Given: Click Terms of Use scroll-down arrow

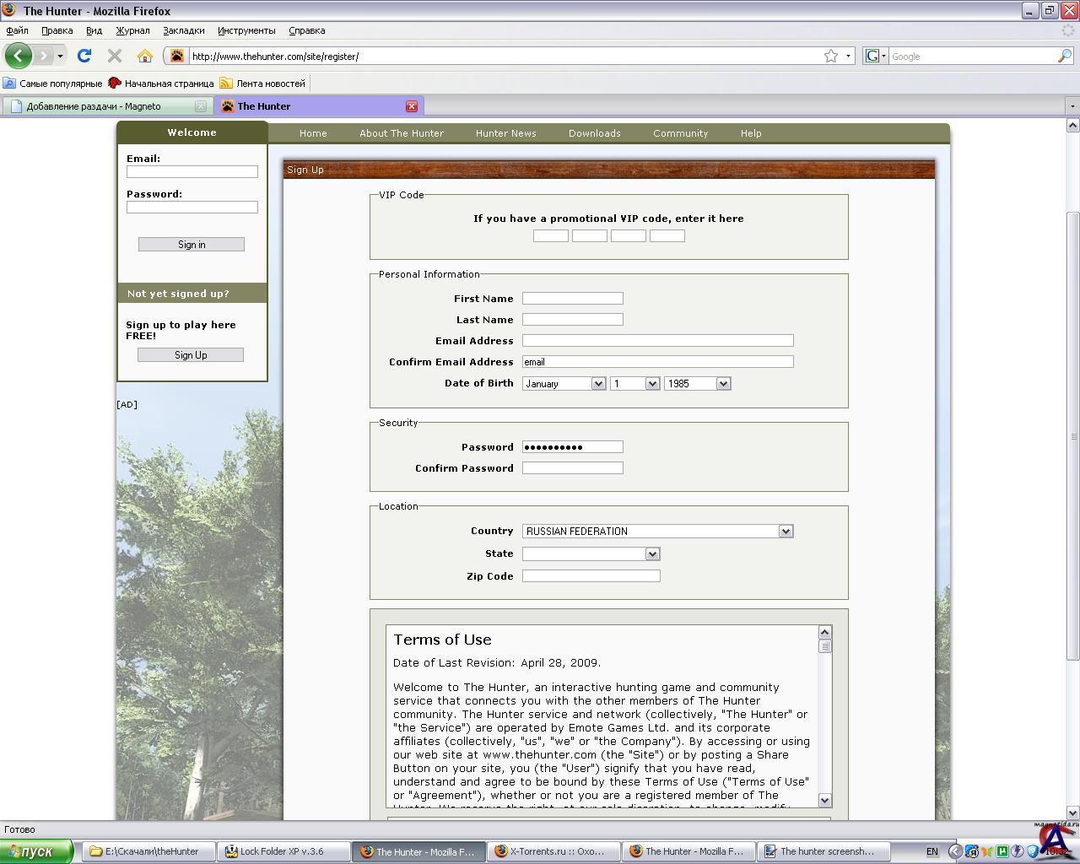Looking at the screenshot, I should coord(825,800).
